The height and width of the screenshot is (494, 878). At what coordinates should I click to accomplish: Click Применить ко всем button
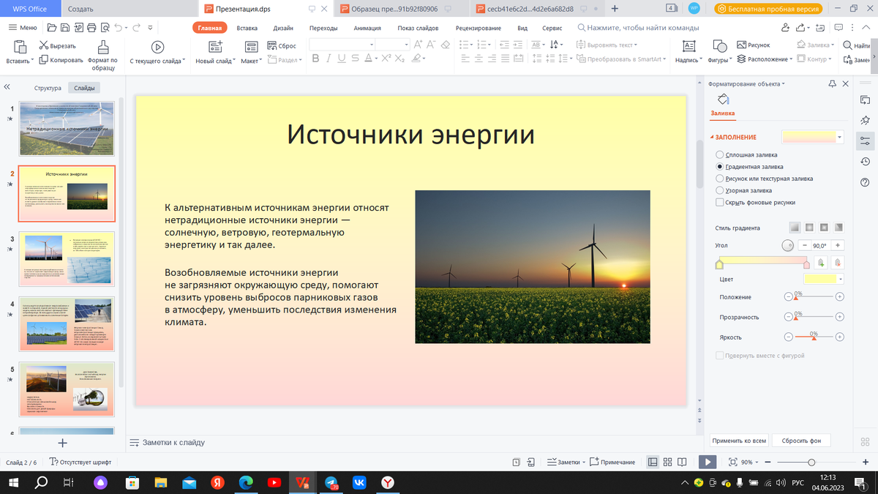(x=739, y=441)
